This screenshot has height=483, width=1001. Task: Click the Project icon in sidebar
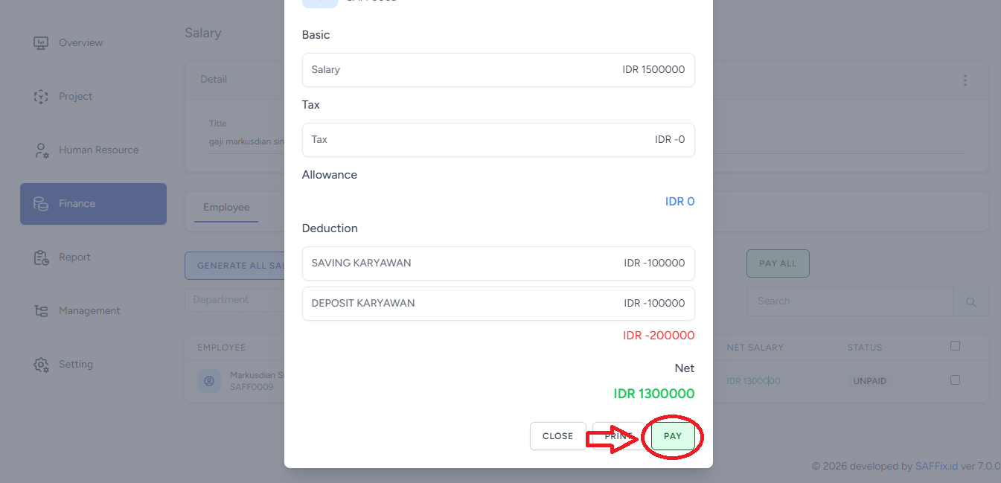(41, 97)
